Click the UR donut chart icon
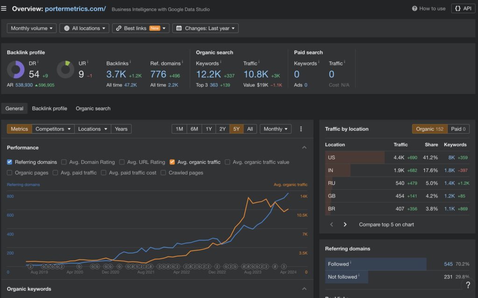The height and width of the screenshot is (298, 478). 65,70
